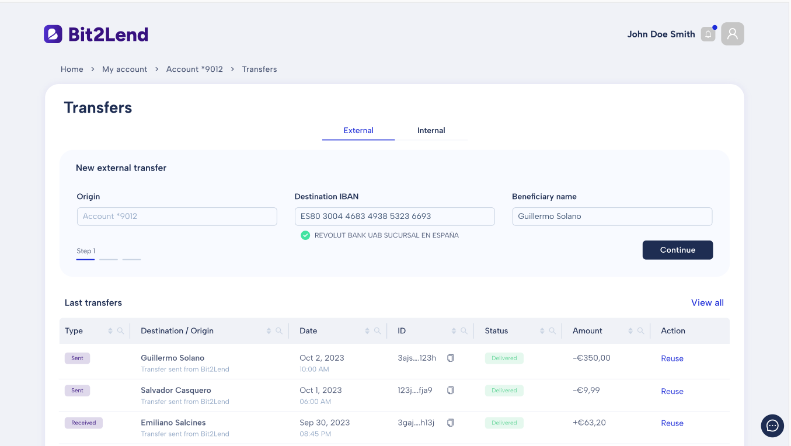The width and height of the screenshot is (791, 446).
Task: Sort the table by Status column
Action: pos(542,331)
